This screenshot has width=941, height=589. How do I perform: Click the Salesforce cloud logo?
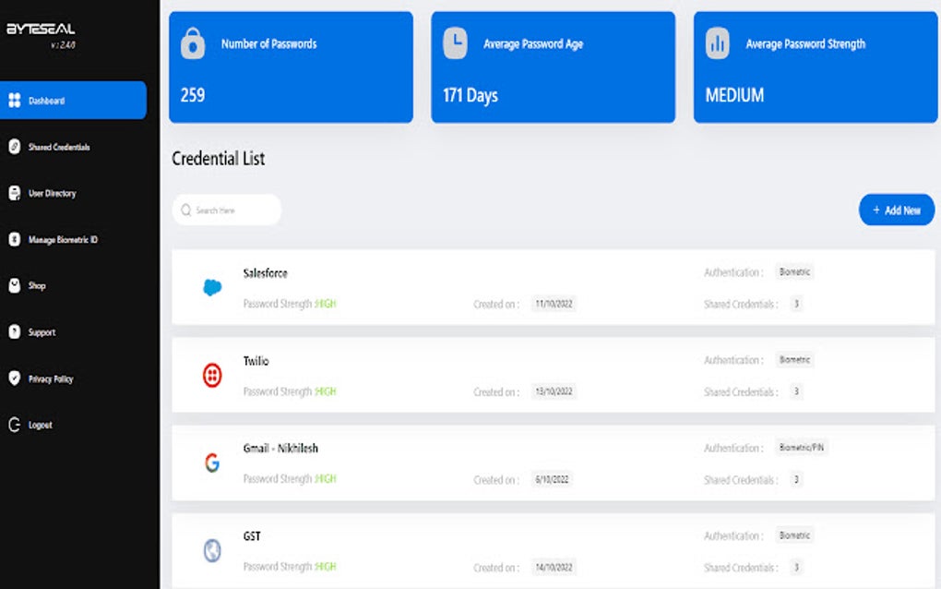[x=212, y=288]
